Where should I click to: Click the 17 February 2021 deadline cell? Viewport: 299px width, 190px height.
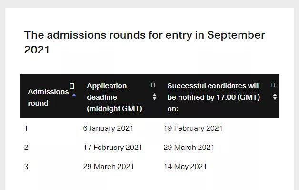point(112,148)
